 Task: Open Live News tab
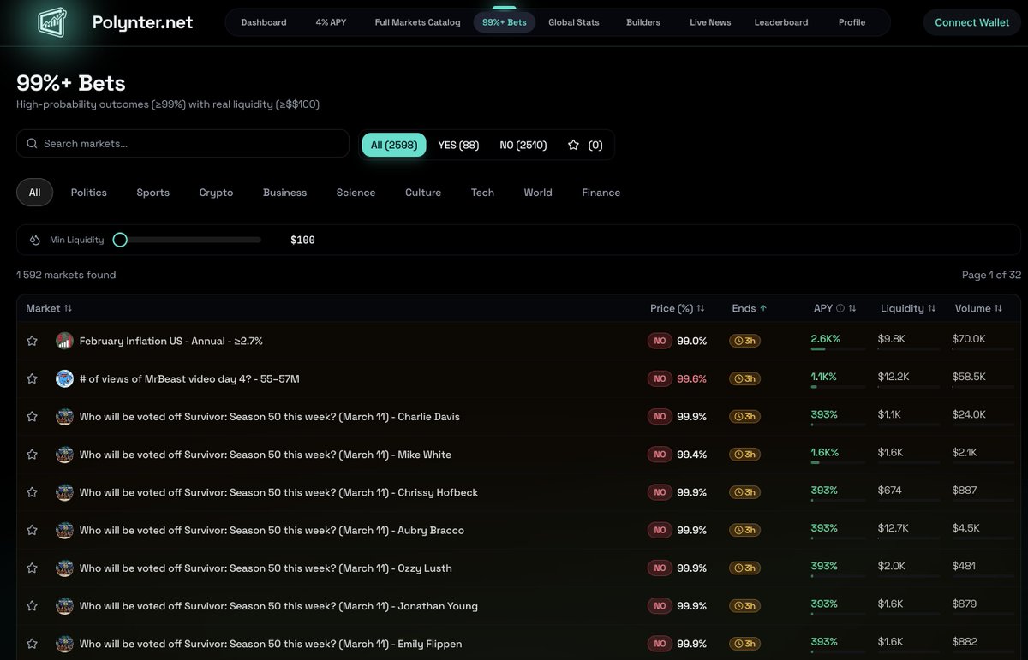point(710,22)
